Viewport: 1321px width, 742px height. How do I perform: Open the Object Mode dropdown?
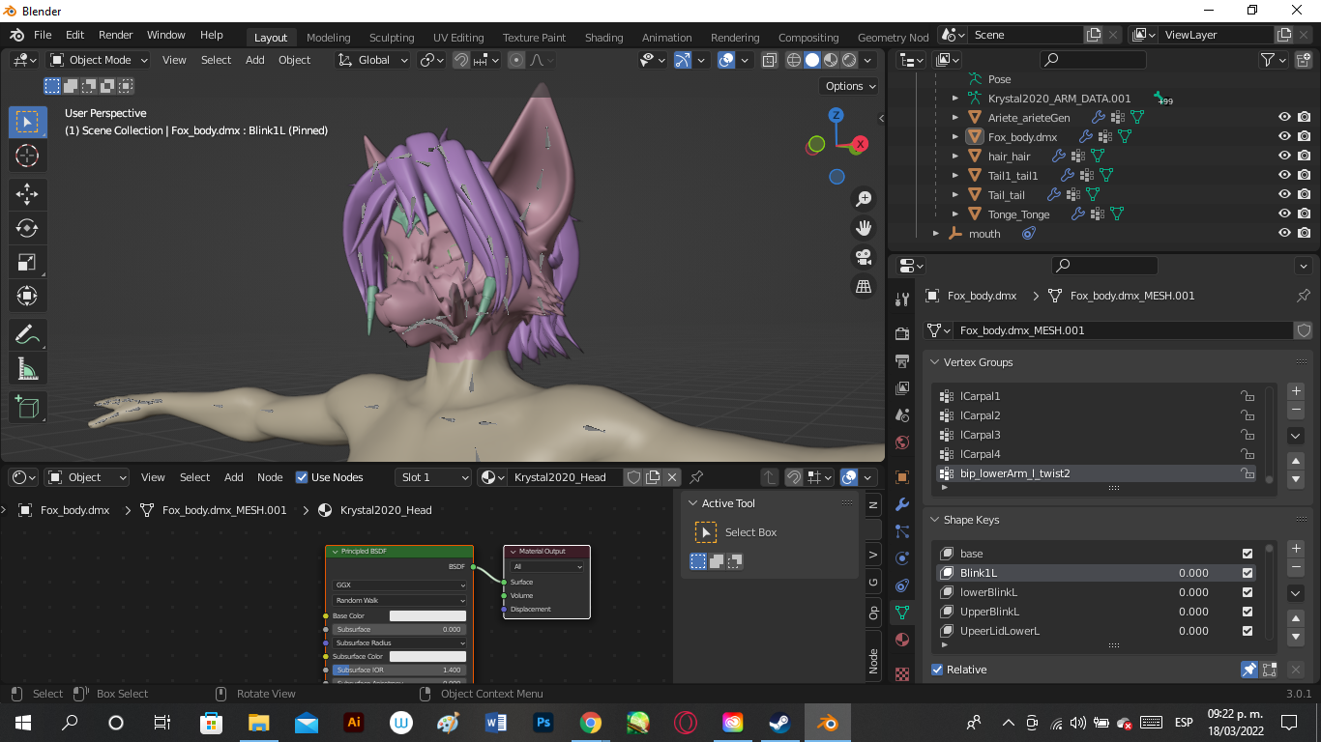point(99,60)
